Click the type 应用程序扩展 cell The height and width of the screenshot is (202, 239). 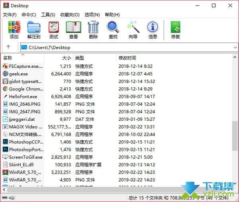point(88,165)
